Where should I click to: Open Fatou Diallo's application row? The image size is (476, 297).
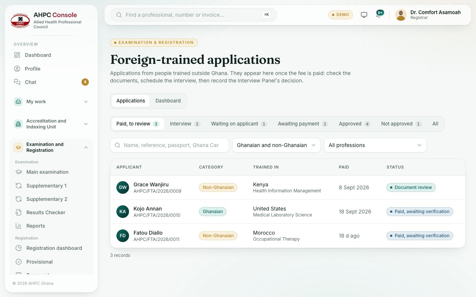288,236
